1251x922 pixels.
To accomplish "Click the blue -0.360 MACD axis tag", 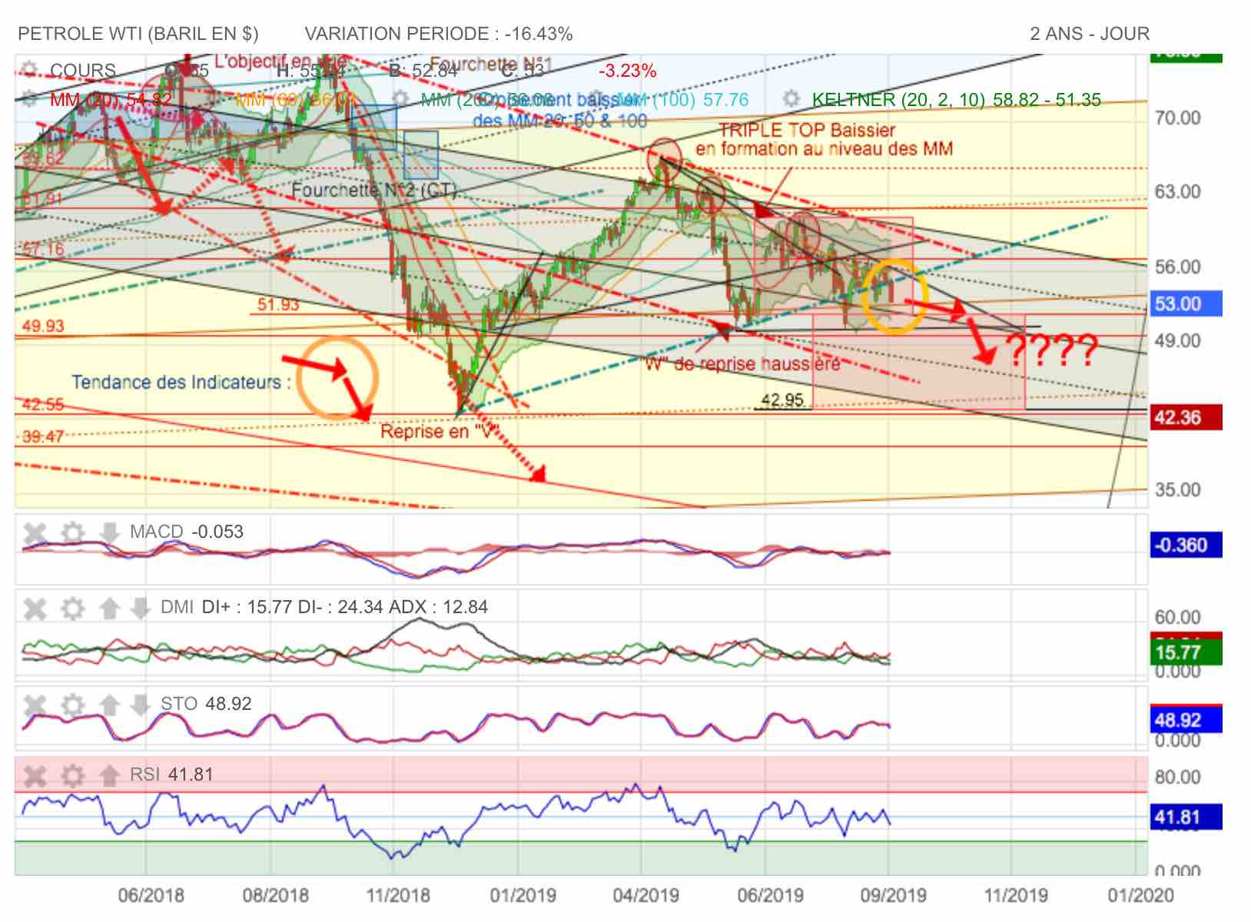I will click(x=1184, y=546).
